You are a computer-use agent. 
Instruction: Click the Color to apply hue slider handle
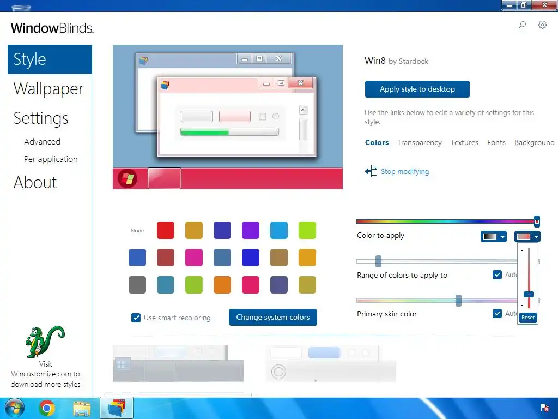point(537,222)
